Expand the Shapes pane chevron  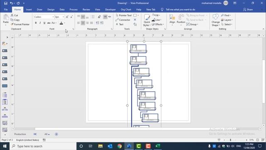(x=7, y=37)
